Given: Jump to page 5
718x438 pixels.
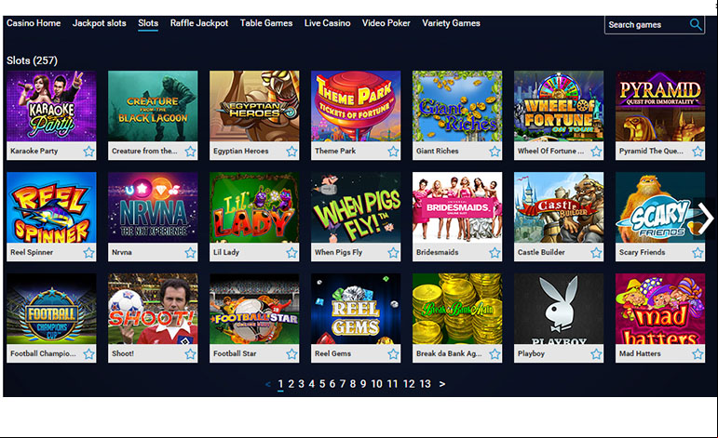Looking at the screenshot, I should [322, 384].
